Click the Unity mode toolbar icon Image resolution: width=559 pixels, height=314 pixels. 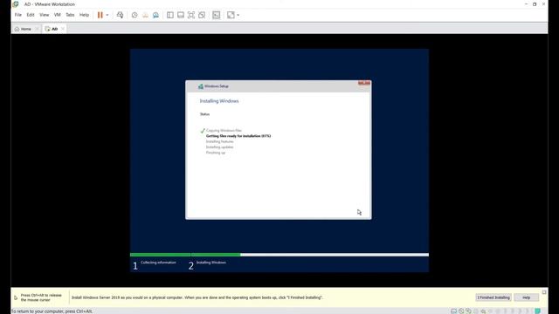[x=202, y=15]
